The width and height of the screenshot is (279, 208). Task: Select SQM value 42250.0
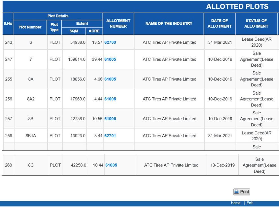[x=78, y=165]
